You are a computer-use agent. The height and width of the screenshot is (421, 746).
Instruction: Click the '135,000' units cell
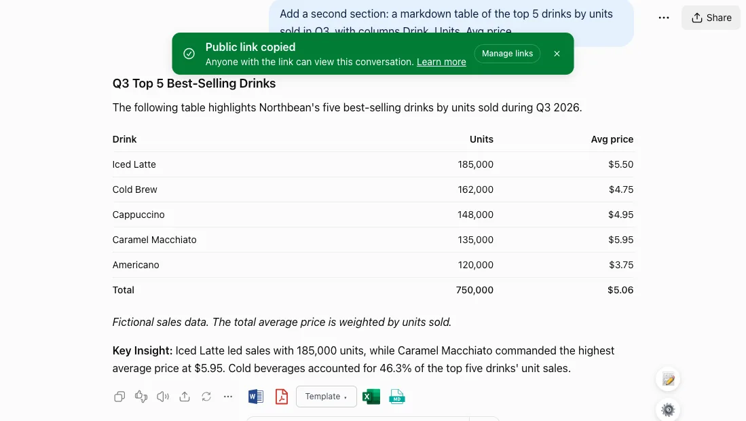coord(476,240)
